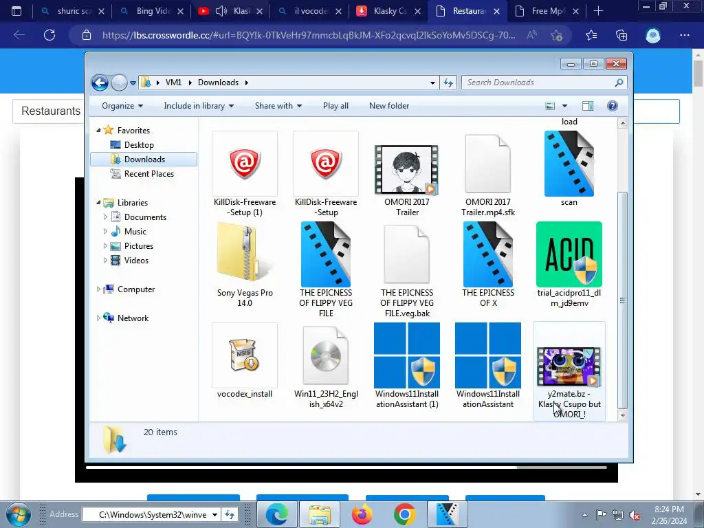This screenshot has width=704, height=528.
Task: Select Downloads in Favorites
Action: coord(144,159)
